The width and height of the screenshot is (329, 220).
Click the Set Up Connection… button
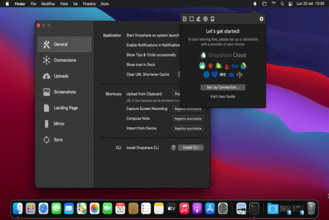(223, 87)
